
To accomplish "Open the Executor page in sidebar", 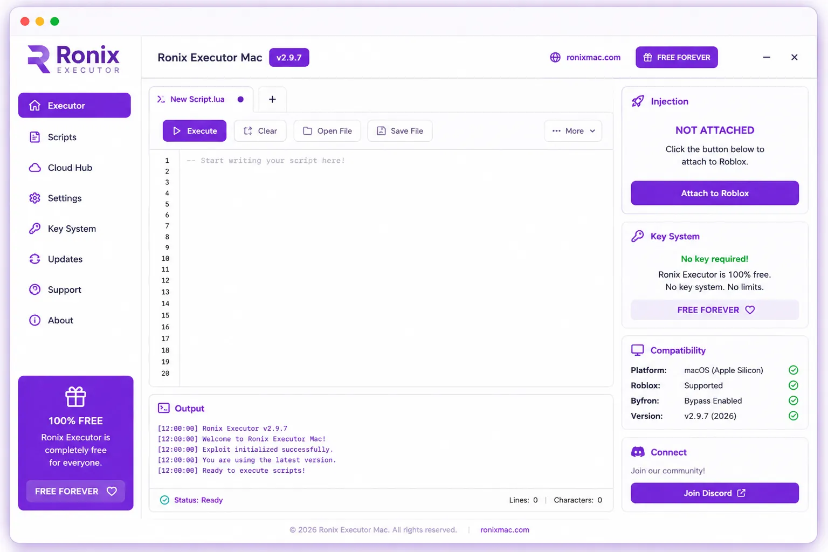I will (74, 105).
